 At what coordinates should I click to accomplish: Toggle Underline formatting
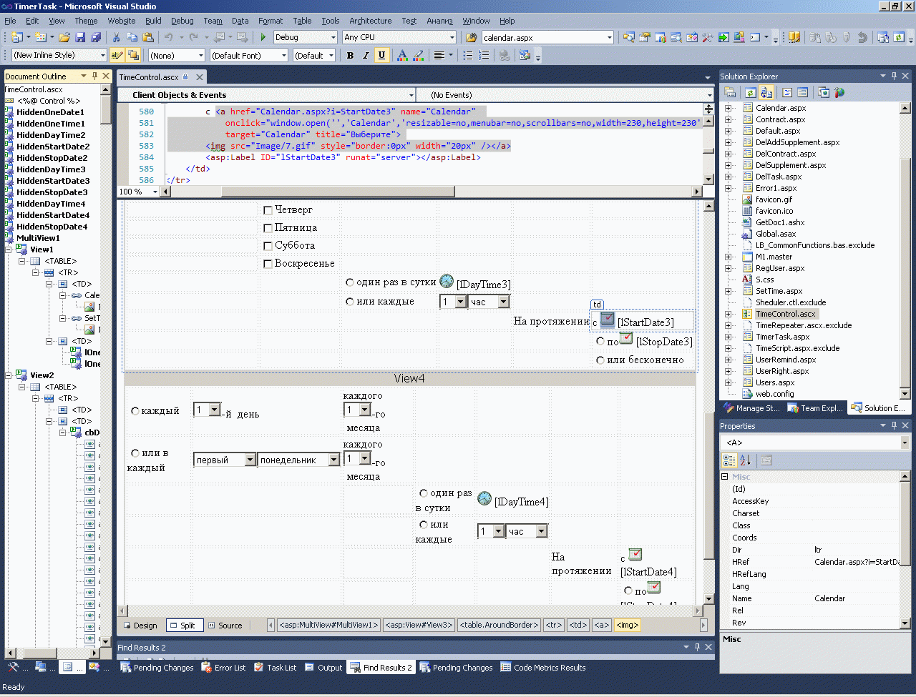(x=381, y=55)
